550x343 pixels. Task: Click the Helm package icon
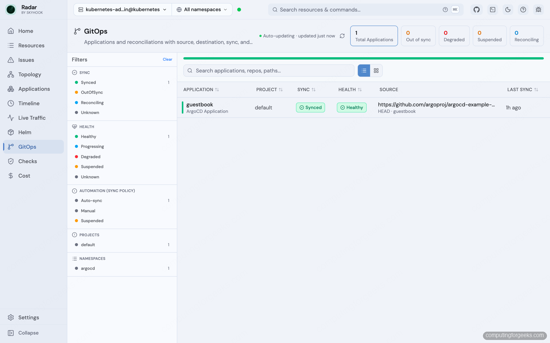(x=11, y=132)
